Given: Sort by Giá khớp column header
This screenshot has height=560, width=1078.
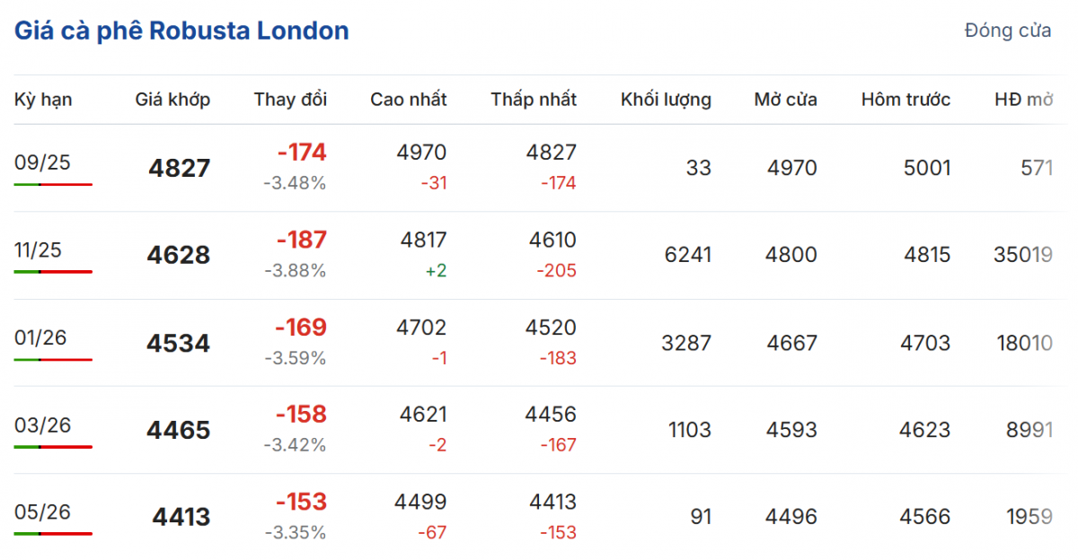Looking at the screenshot, I should pos(172,100).
